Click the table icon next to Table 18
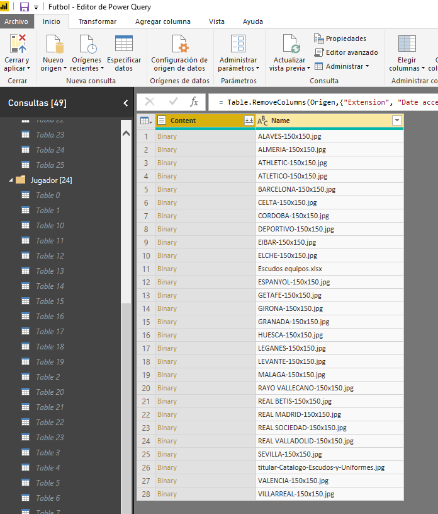438x514 pixels. pyautogui.click(x=26, y=346)
